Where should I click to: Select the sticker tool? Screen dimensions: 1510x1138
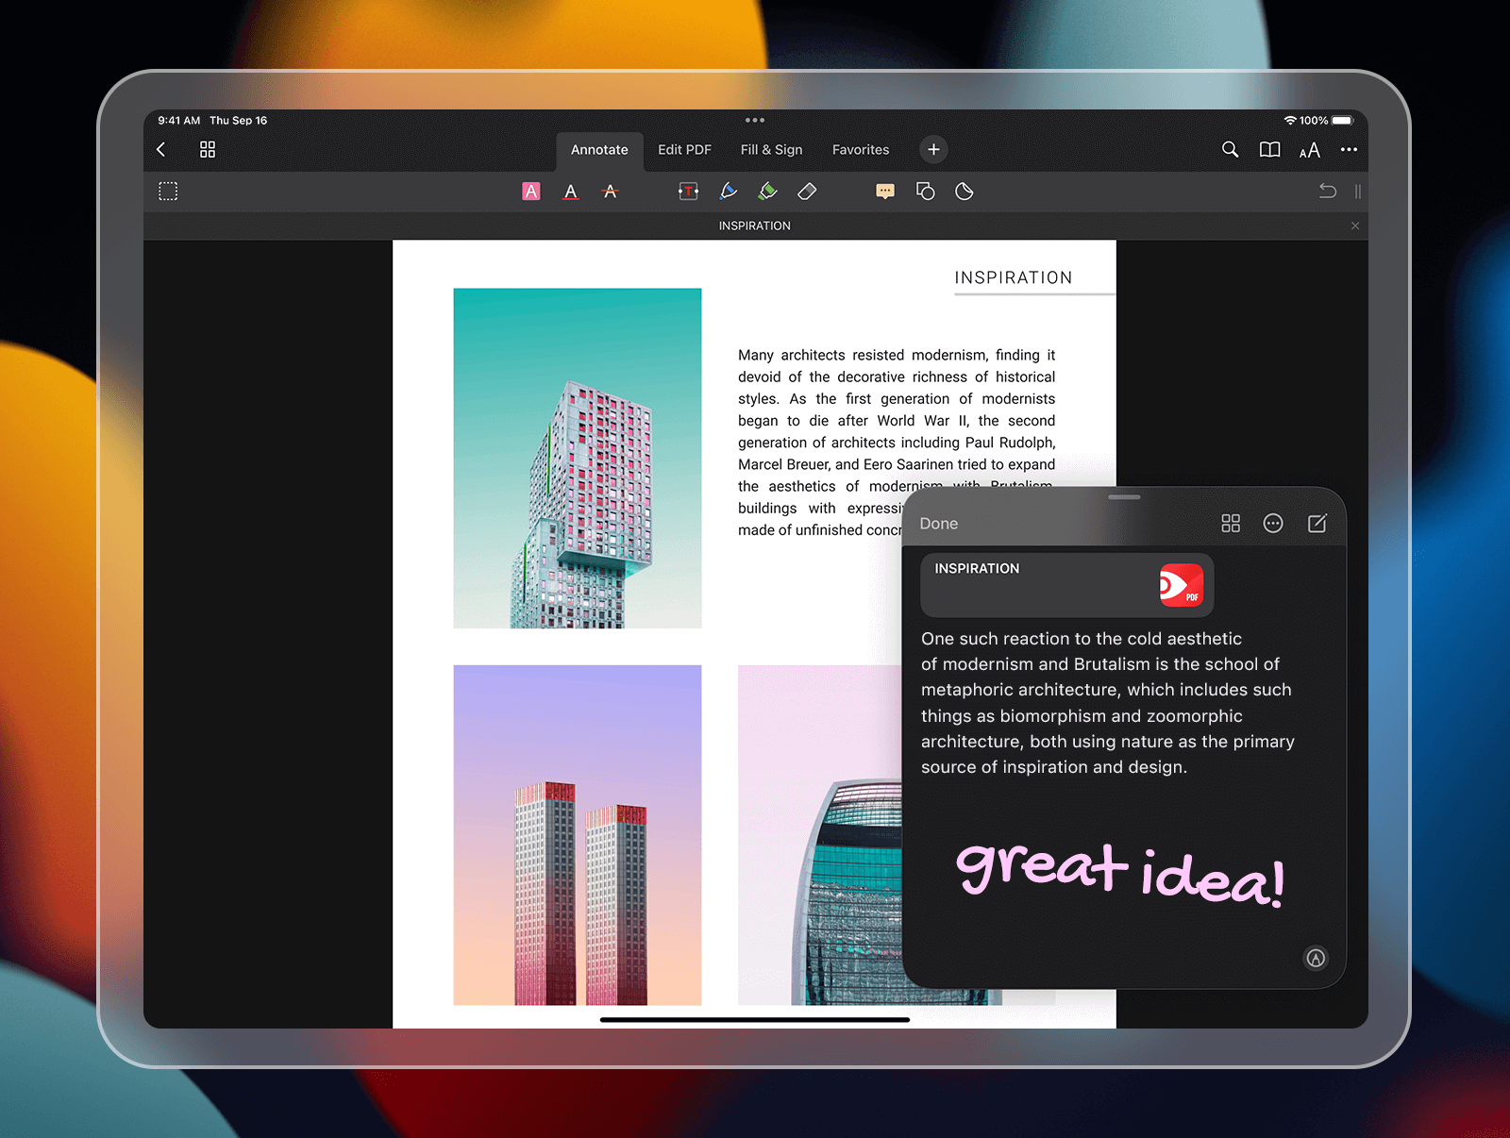coord(964,192)
